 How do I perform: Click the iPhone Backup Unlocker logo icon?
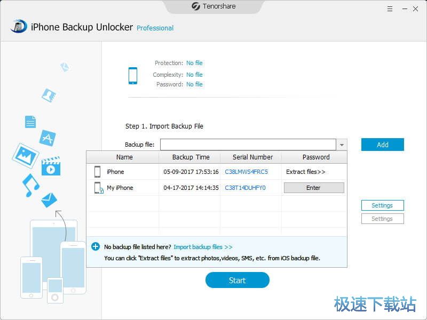coord(18,26)
